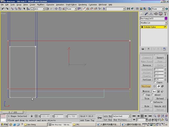Open the Customize menu

(x=93, y=5)
